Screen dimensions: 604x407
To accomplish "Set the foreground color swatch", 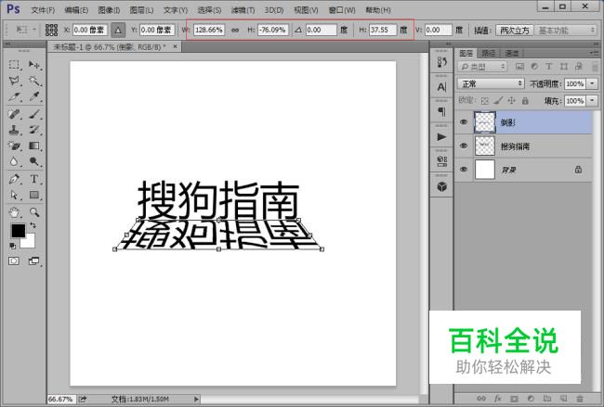I will tap(18, 231).
